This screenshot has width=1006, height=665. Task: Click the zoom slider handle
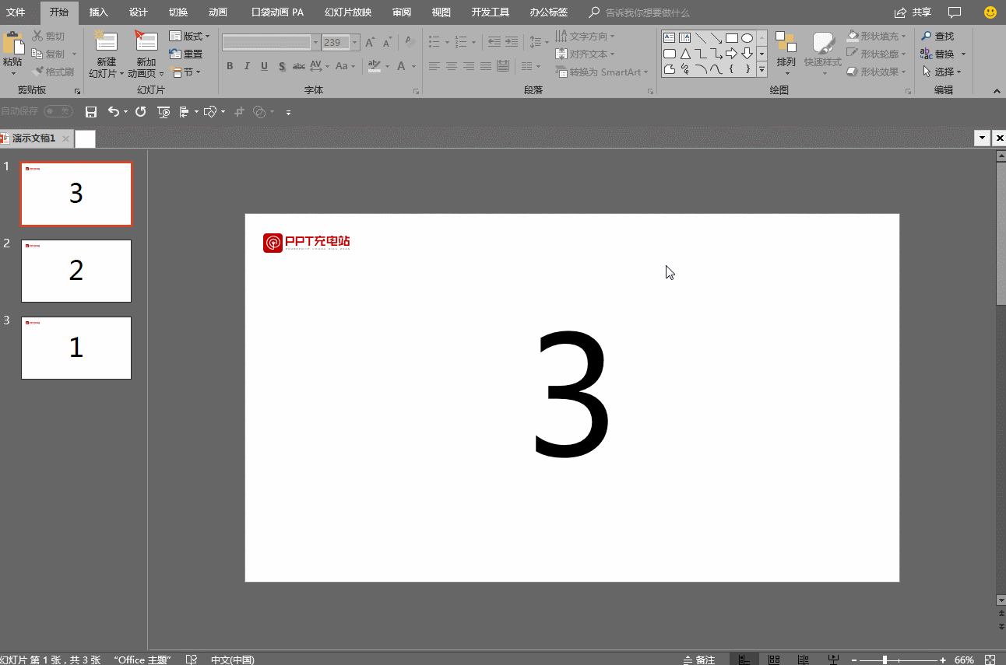(885, 660)
